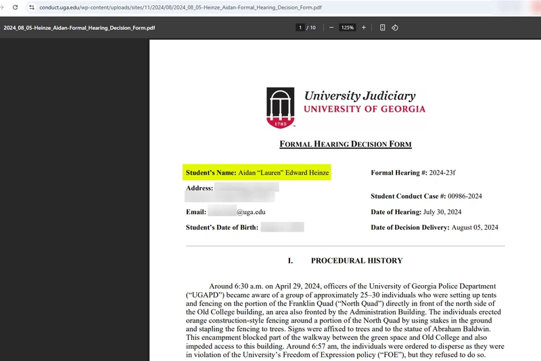Screen dimensions: 541x361
Task: Select the conduct.uga.edu URL in address bar
Action: point(181,7)
